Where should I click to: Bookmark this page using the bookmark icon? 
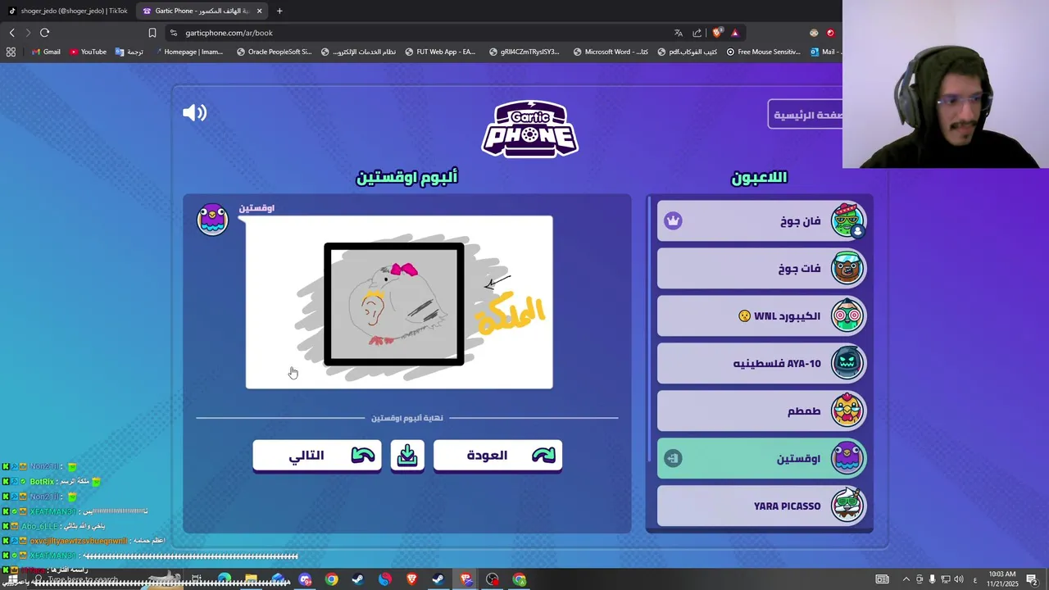(x=152, y=33)
